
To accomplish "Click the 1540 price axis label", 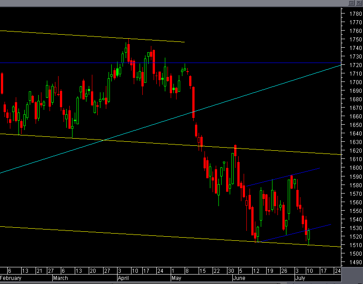I will 355,219.
